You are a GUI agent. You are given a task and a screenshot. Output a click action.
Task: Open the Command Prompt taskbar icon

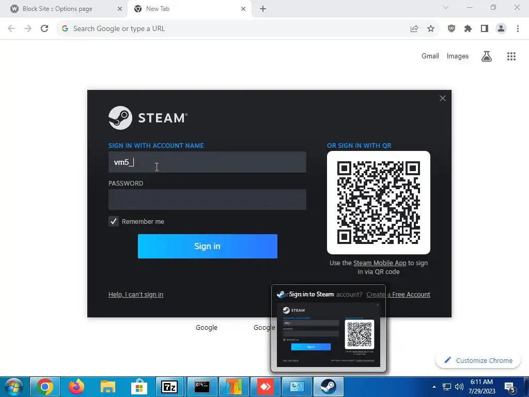pos(202,387)
